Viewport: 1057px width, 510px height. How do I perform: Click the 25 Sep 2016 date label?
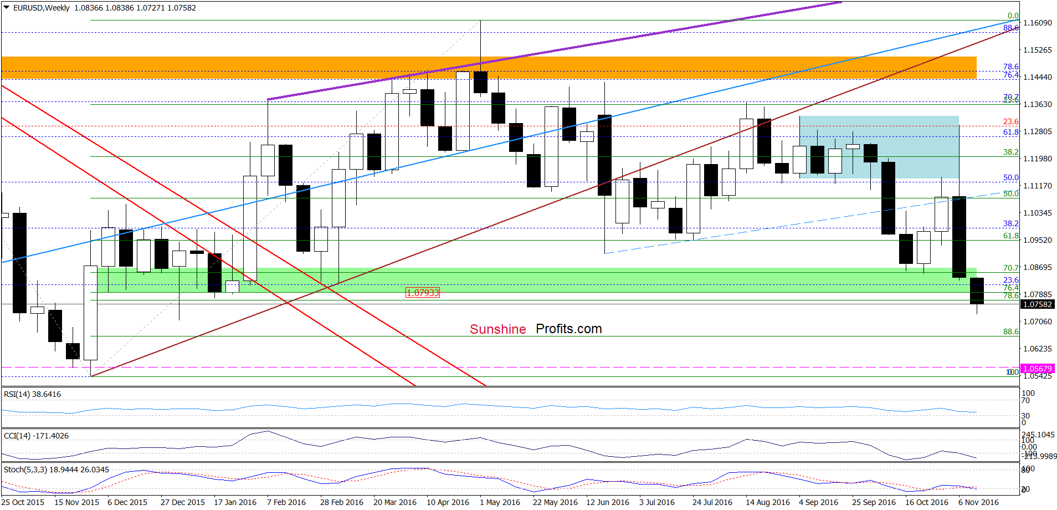pos(874,502)
